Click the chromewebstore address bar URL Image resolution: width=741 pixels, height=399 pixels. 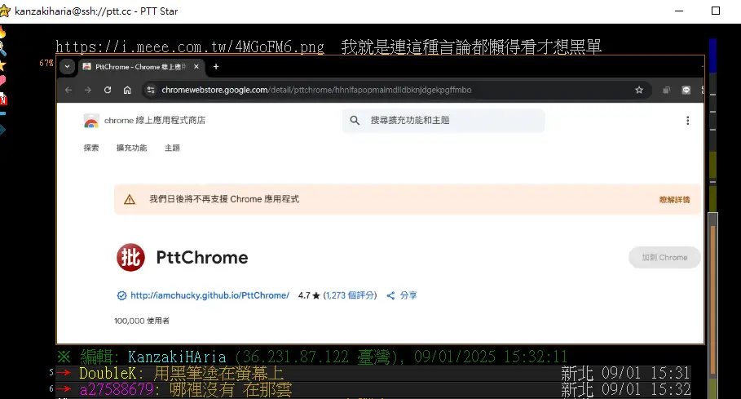tap(316, 90)
